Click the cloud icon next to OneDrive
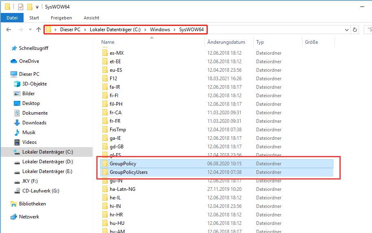 pos(14,61)
